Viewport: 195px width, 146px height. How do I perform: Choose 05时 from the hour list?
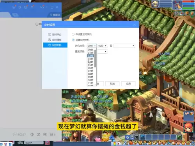click(x=90, y=65)
